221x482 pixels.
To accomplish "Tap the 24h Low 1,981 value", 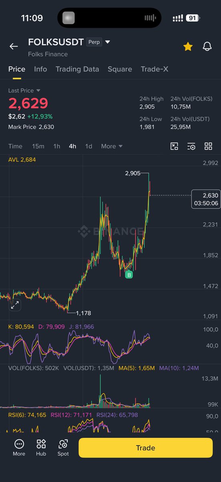I will (147, 127).
